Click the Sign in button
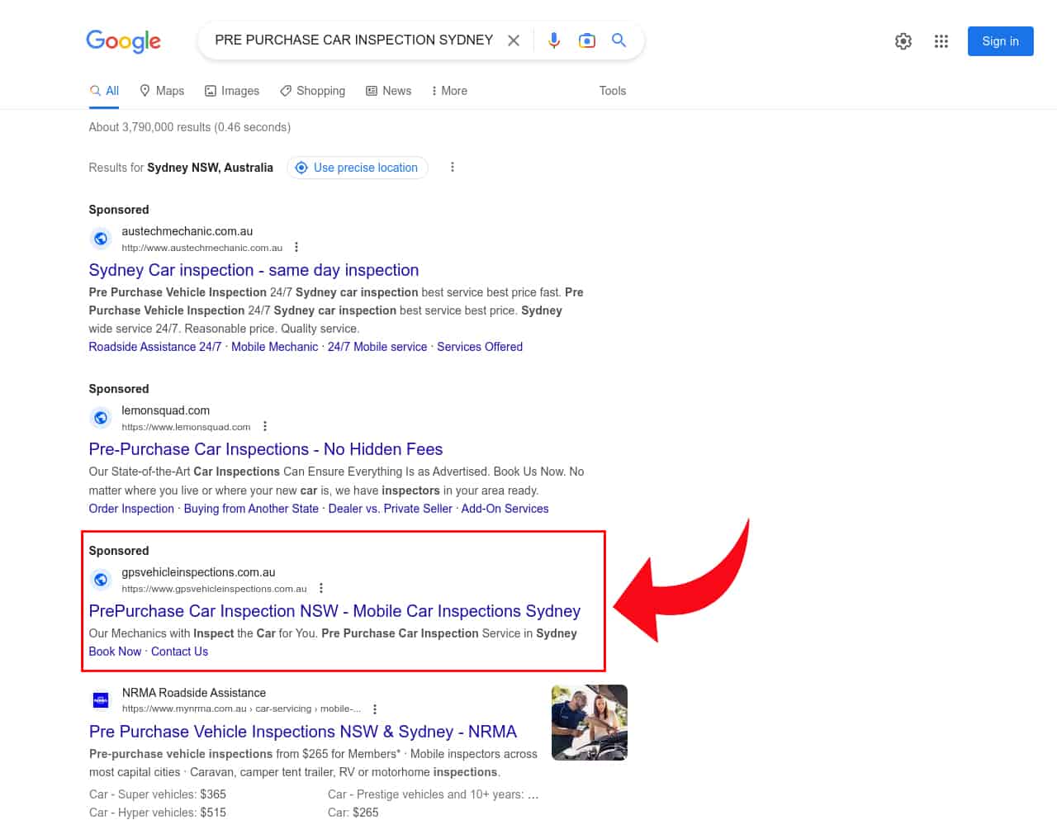 point(1000,41)
